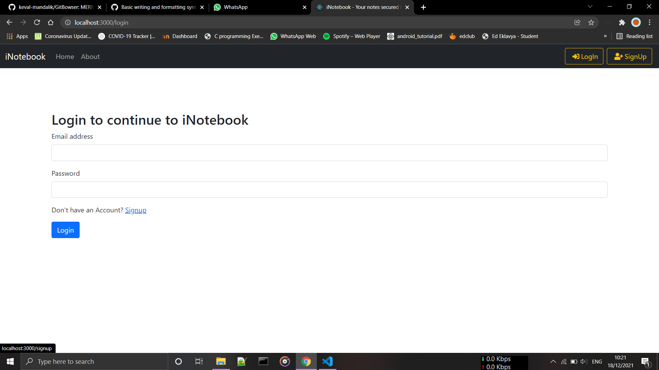Navigate back with the back arrow
659x370 pixels.
click(9, 22)
